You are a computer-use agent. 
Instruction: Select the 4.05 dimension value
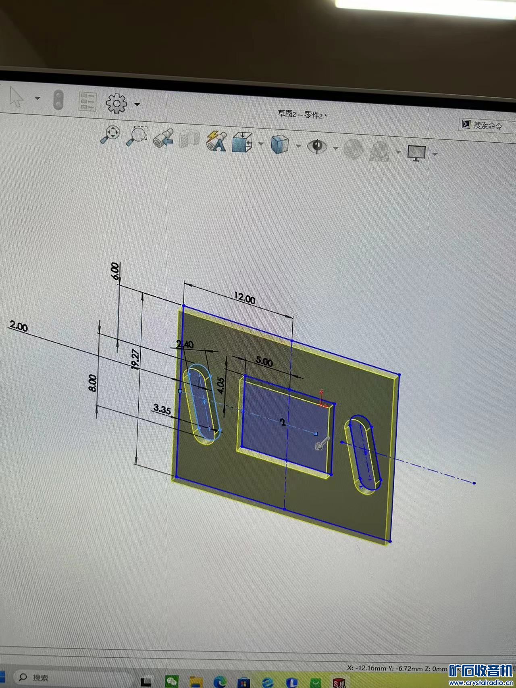221,385
